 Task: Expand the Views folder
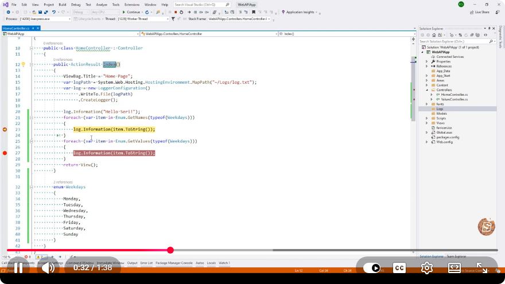click(x=427, y=123)
